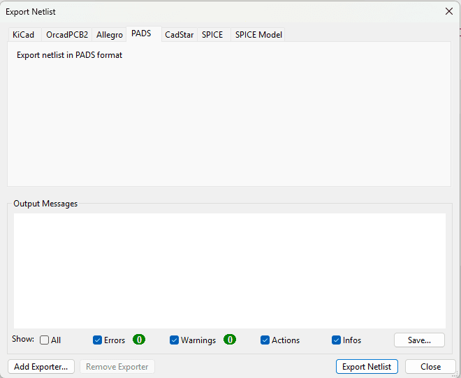The width and height of the screenshot is (461, 378).
Task: Open the OrcadPCB2 tab
Action: pos(67,35)
